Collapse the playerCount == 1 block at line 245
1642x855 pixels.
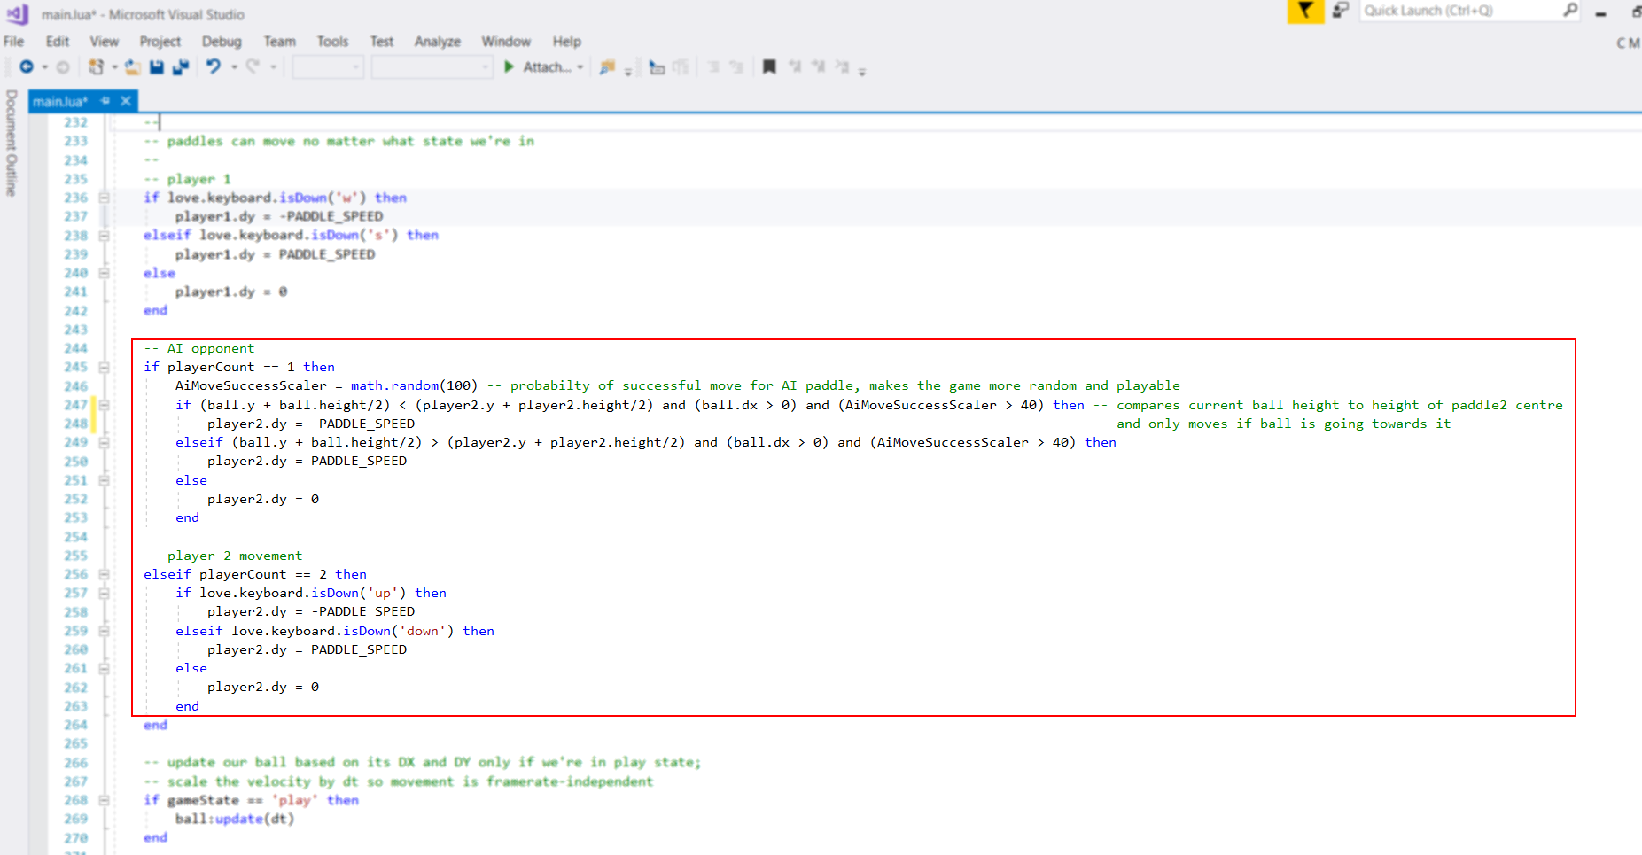point(104,367)
